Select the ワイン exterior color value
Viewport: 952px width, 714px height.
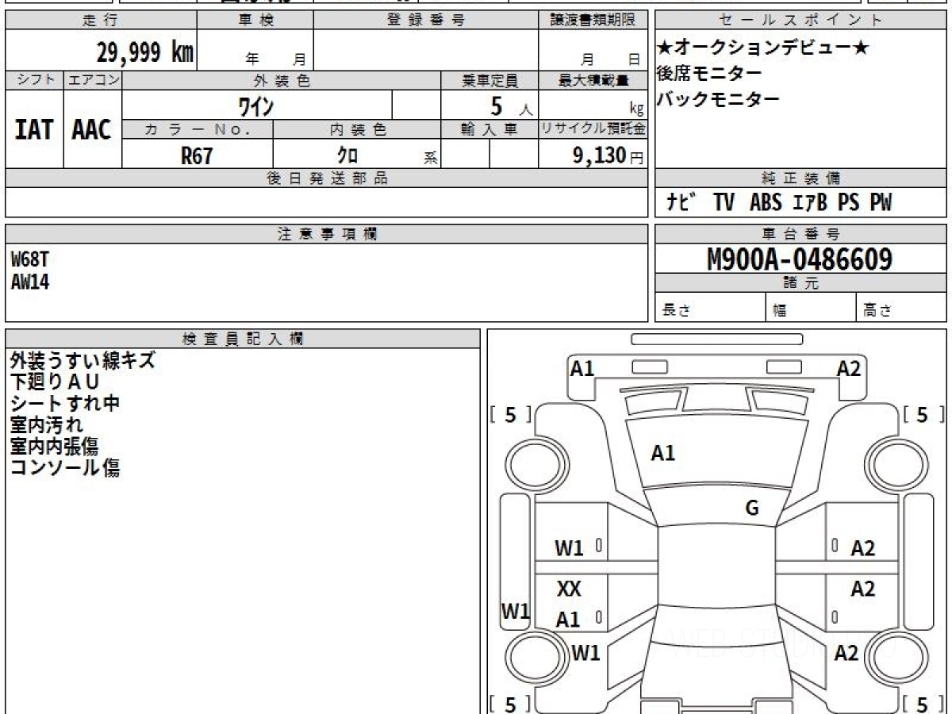click(x=256, y=105)
